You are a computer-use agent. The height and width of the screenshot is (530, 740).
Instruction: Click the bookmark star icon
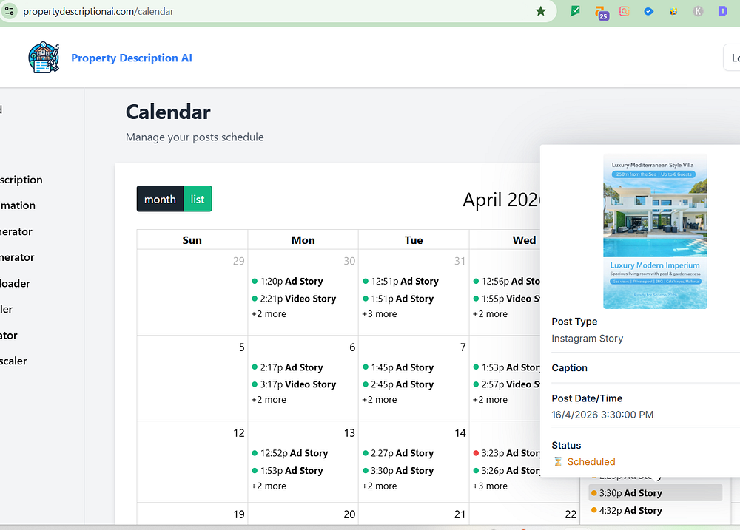pyautogui.click(x=541, y=11)
